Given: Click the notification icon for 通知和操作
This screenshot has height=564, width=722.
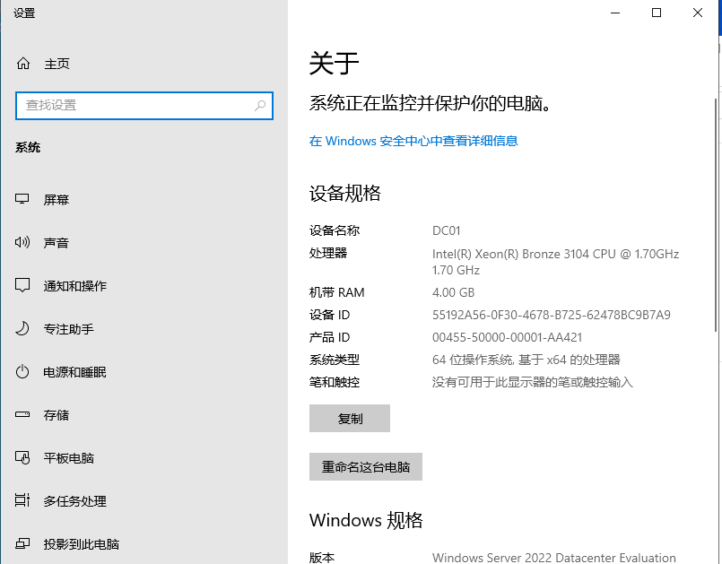Looking at the screenshot, I should pos(23,286).
